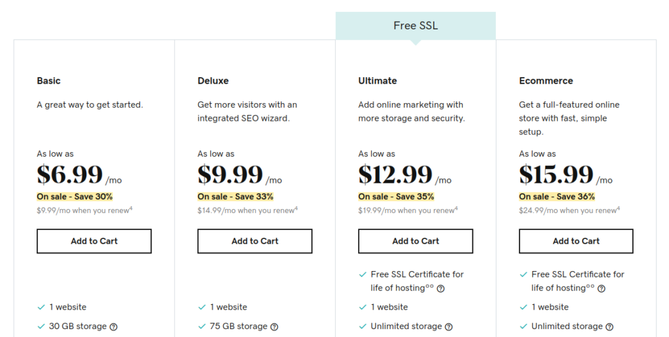Click help icon next to 30 GB storage

[x=114, y=327]
